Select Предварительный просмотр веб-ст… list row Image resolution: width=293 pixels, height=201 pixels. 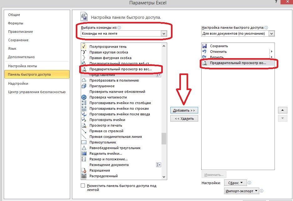121,63
